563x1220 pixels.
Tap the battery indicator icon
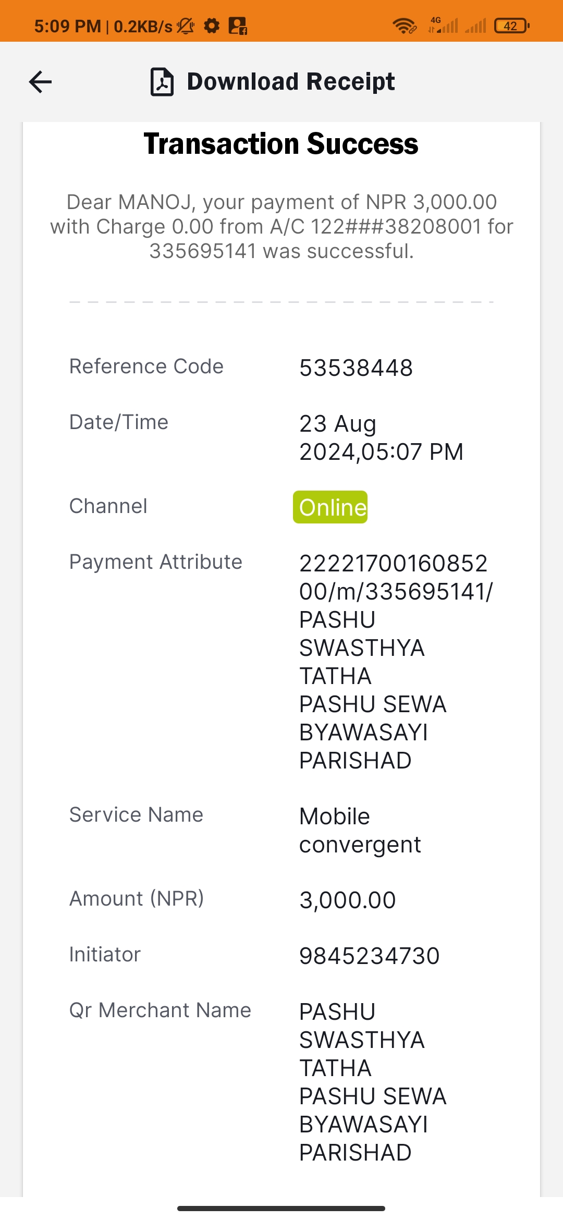tap(511, 26)
